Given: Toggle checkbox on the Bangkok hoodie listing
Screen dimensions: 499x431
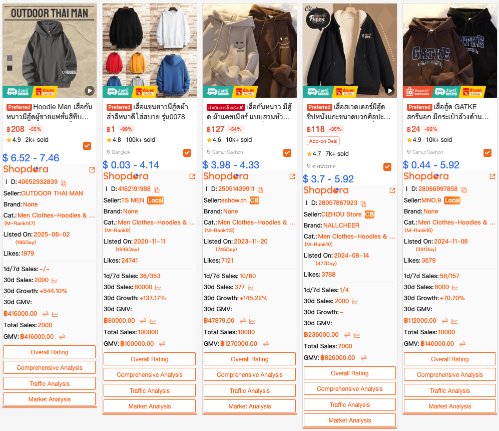Looking at the screenshot, I should click(187, 152).
